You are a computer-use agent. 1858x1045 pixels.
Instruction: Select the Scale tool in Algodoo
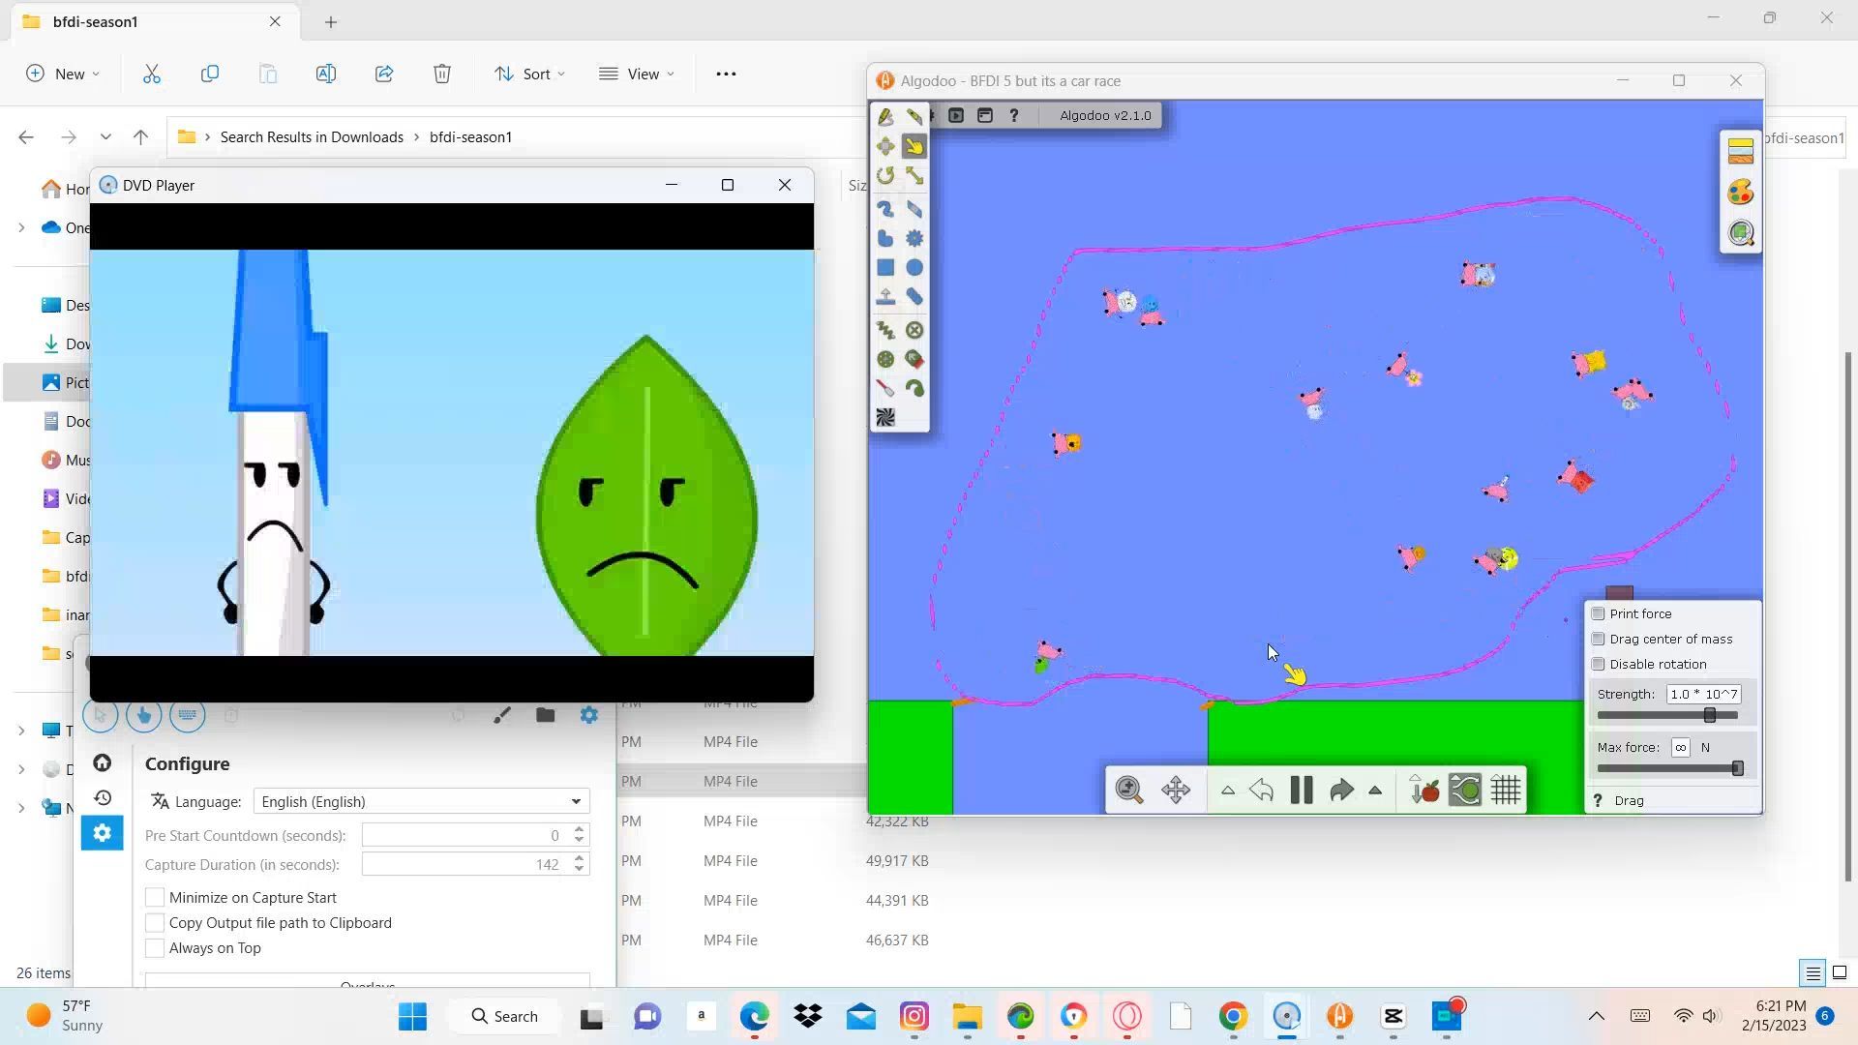914,176
